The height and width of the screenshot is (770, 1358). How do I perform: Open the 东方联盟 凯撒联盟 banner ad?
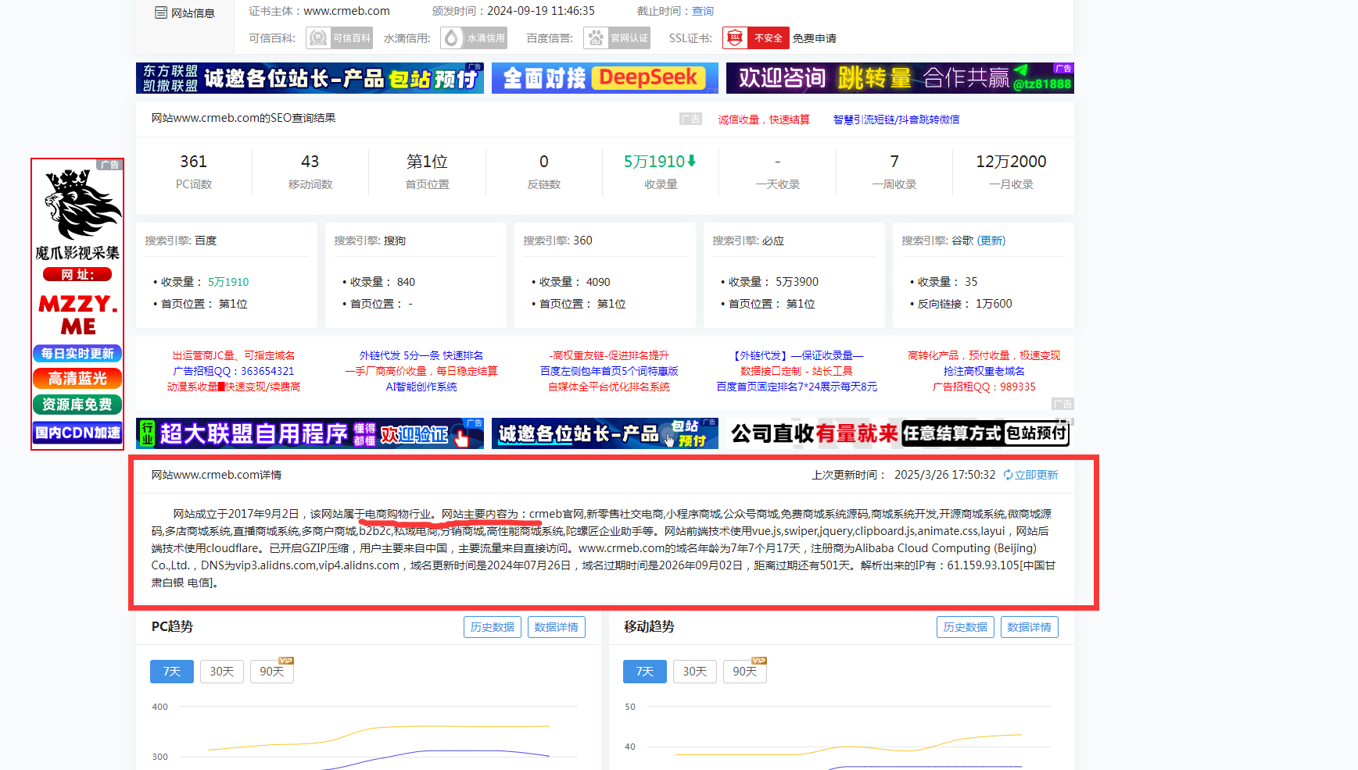click(x=310, y=78)
